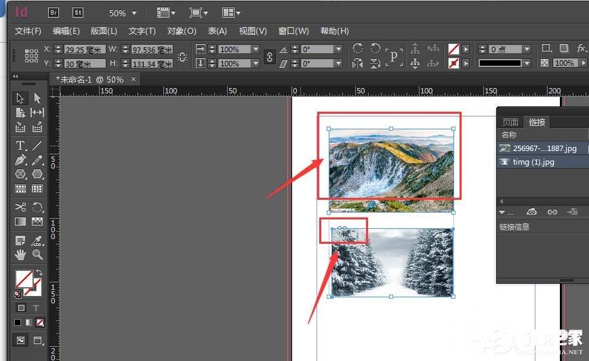Select the Note tool
Viewport: 589px width, 361px height.
tap(20, 240)
